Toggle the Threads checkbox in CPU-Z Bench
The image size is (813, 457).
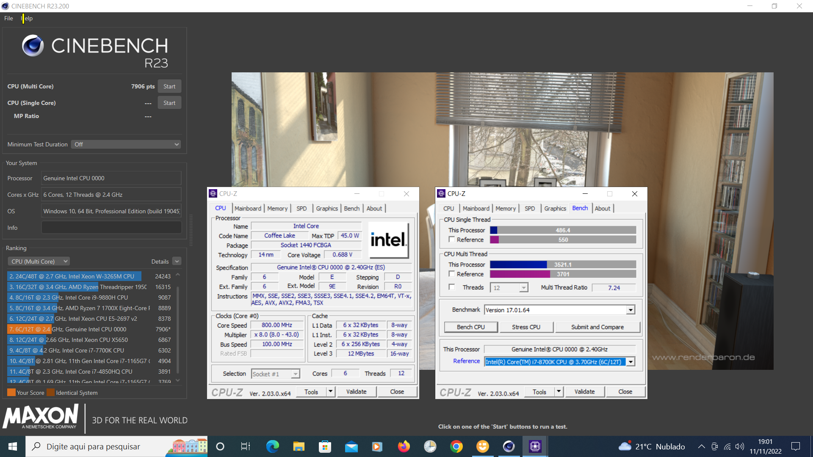pos(452,287)
